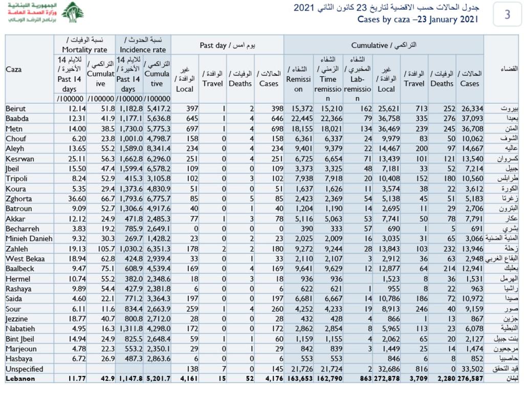Screen dimensions: 524x393
Task: Select the 'Metn' row label
Action: [14, 128]
